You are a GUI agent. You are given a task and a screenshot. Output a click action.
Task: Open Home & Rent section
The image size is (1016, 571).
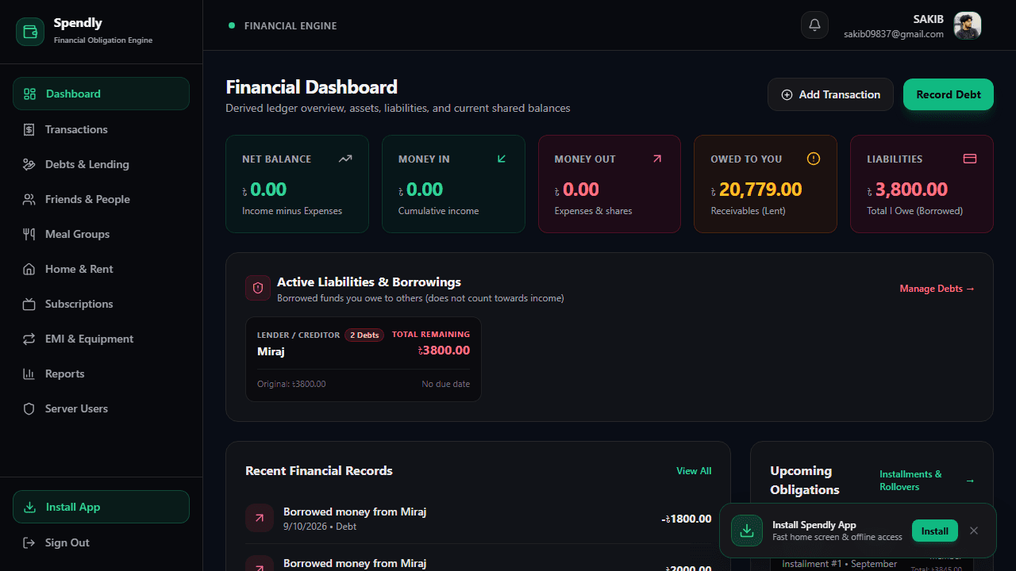(x=101, y=269)
